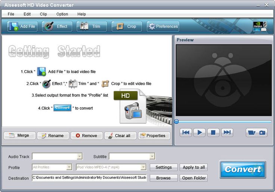Close the Aiseesoft HD Video Converter window
Viewport: 275px width, 192px height.
tap(266, 5)
